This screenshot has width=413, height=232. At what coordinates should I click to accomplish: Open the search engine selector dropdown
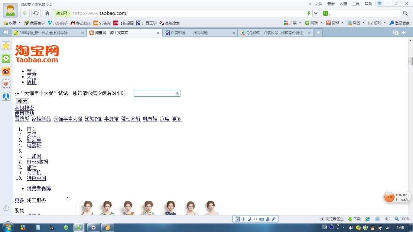click(x=326, y=13)
